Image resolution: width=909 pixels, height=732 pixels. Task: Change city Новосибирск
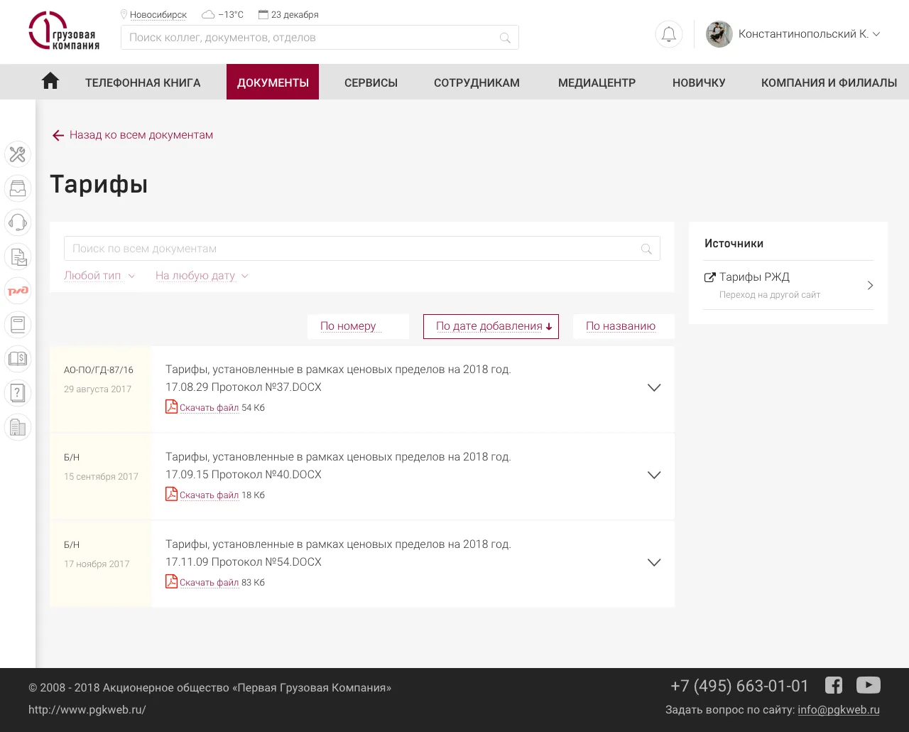(158, 14)
